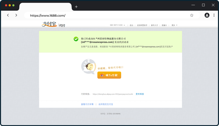Click the green success checkmark icon
Image resolution: width=219 pixels, height=126 pixels.
(76, 39)
